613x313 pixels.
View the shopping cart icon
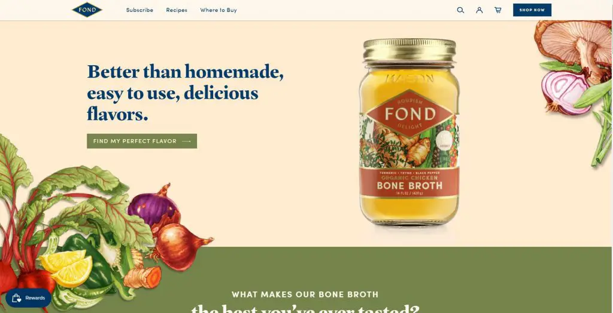[497, 10]
